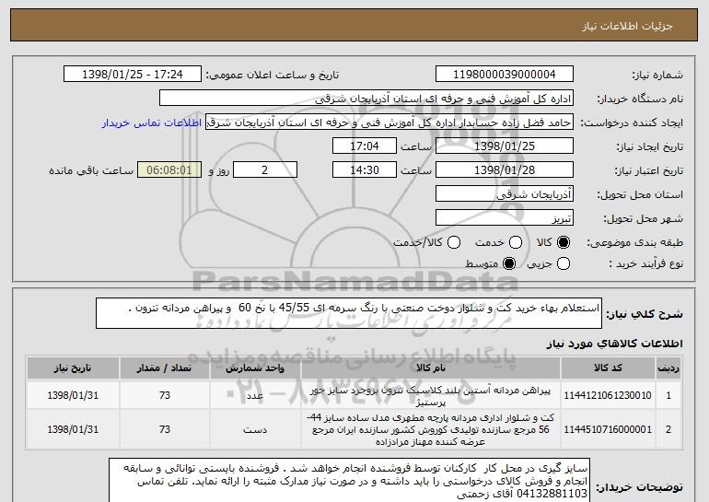Screen dimensions: 709x502
Task: Click the remaining time countdown 06:08:01
Action: [x=169, y=170]
